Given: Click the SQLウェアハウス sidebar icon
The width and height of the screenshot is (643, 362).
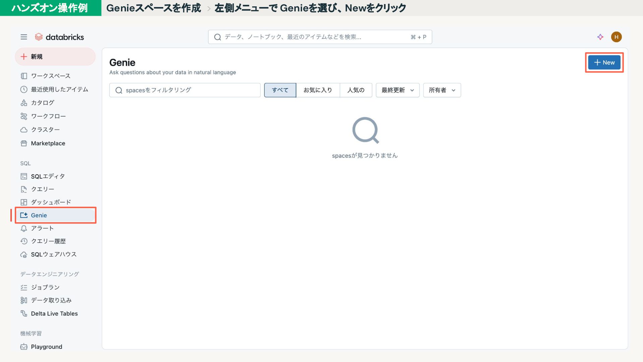Looking at the screenshot, I should pyautogui.click(x=24, y=255).
